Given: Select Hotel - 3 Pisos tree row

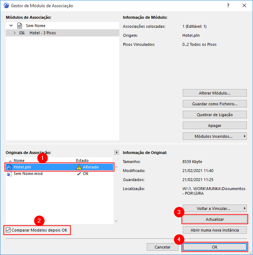Looking at the screenshot, I should (62, 33).
